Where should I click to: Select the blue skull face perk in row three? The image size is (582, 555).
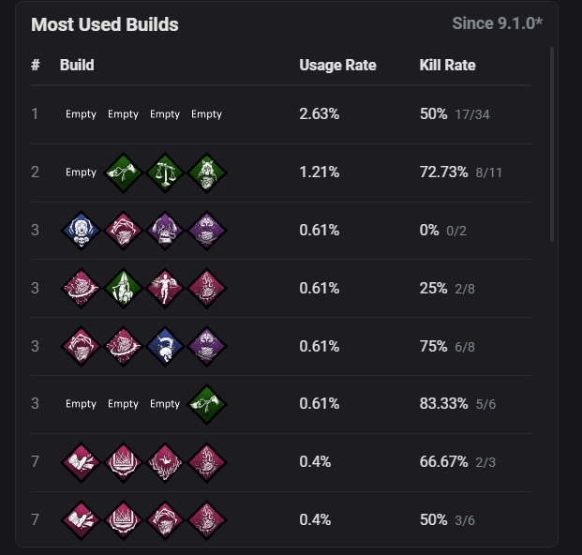[81, 231]
